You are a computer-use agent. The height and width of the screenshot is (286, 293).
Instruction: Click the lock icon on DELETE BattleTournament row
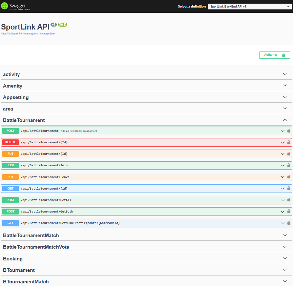pos(289,142)
